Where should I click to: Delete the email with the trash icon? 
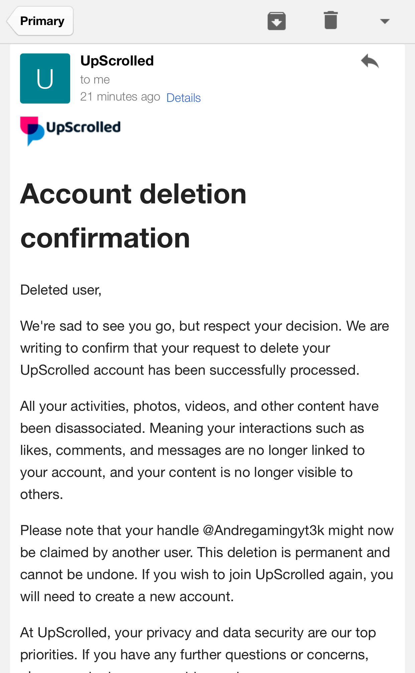(330, 20)
